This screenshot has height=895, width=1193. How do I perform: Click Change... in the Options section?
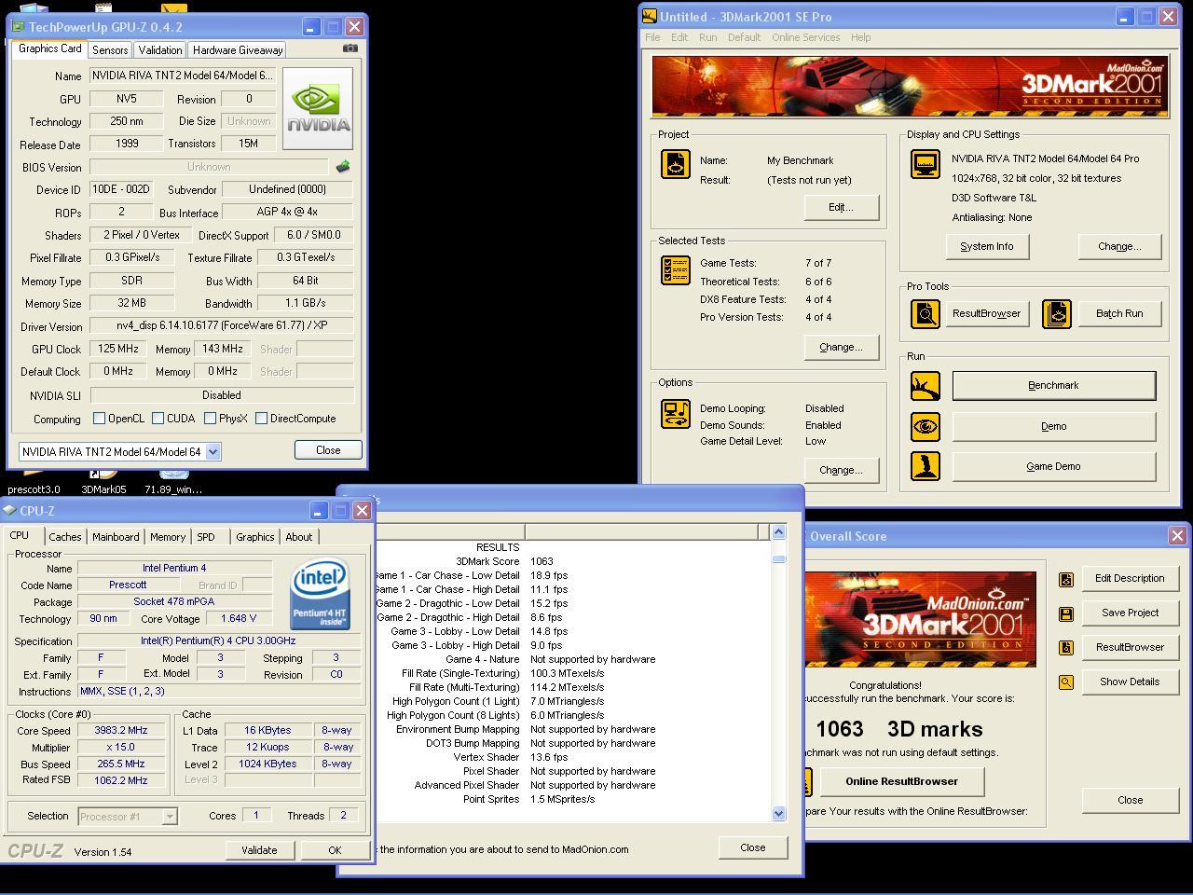point(841,470)
